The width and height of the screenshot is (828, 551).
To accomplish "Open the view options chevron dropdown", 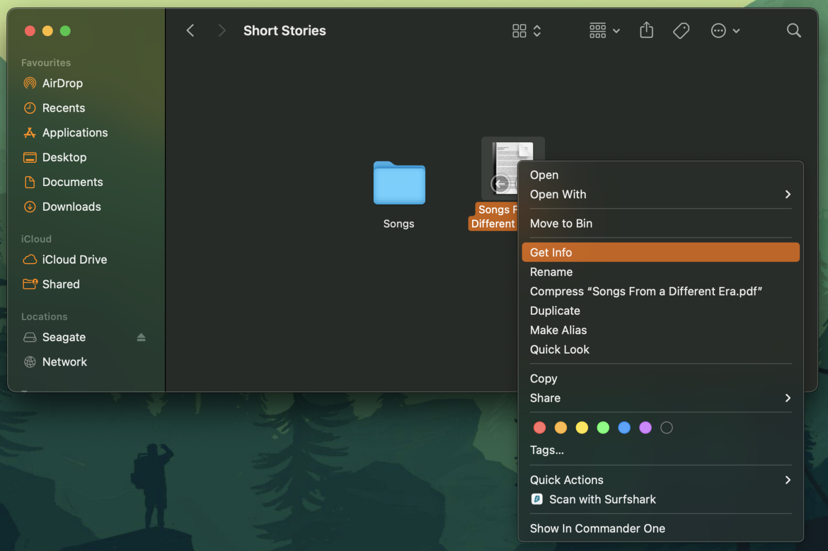I will tap(536, 31).
